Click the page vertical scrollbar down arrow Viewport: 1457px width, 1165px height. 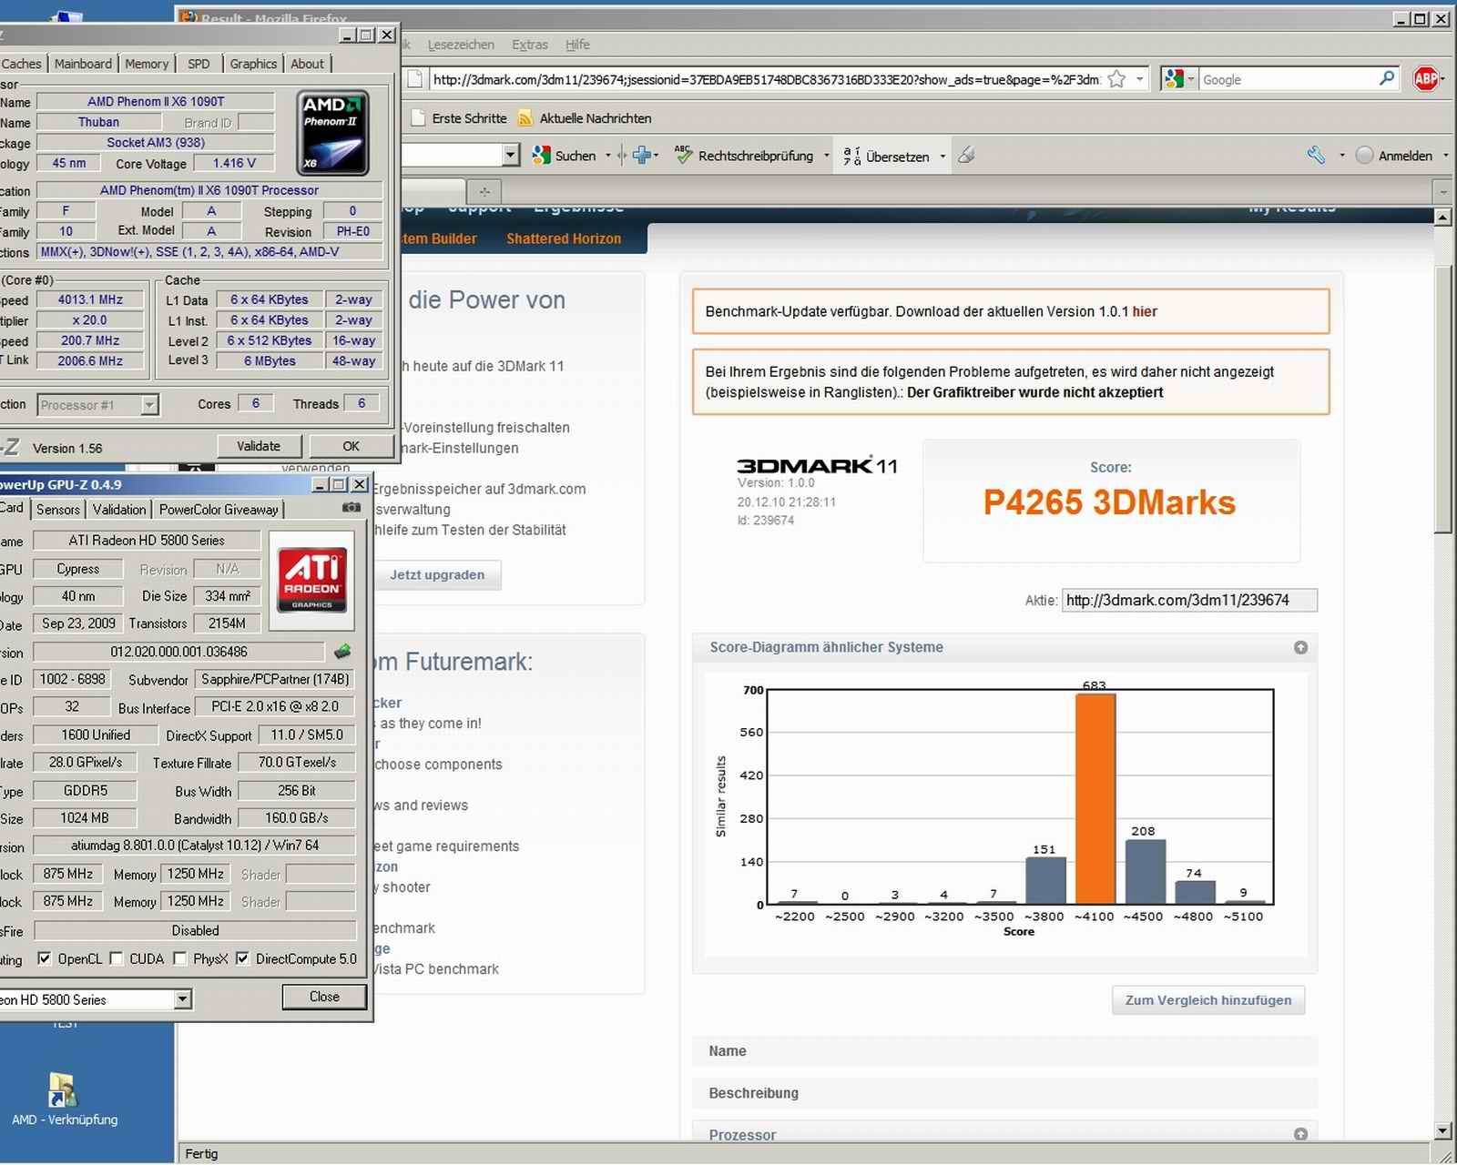click(x=1442, y=1130)
